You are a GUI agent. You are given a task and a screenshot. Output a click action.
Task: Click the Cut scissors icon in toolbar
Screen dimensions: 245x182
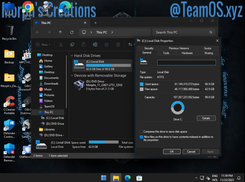(61, 45)
